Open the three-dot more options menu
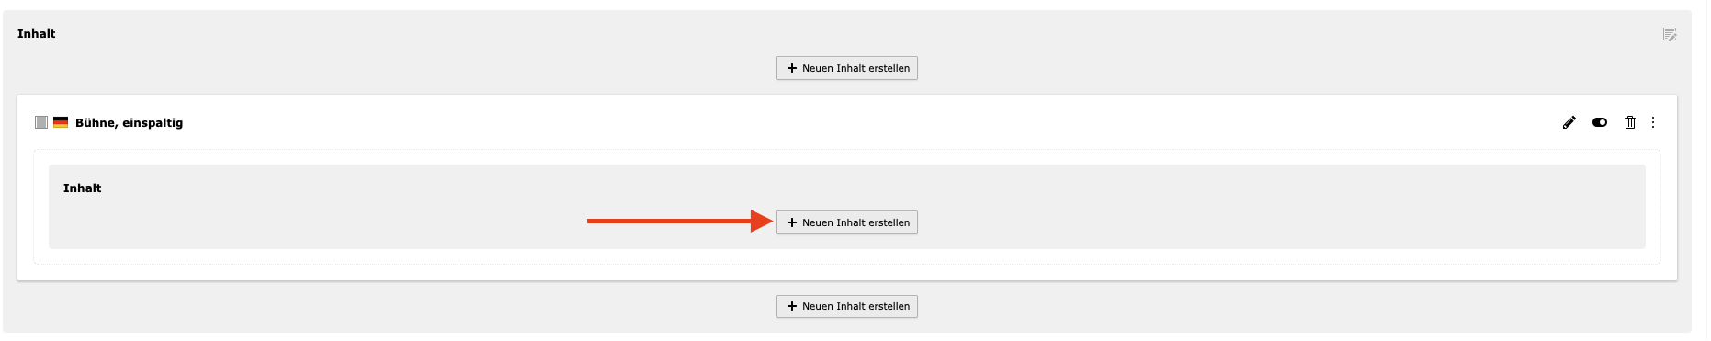Screen dimensions: 1711x341 (x=1653, y=122)
